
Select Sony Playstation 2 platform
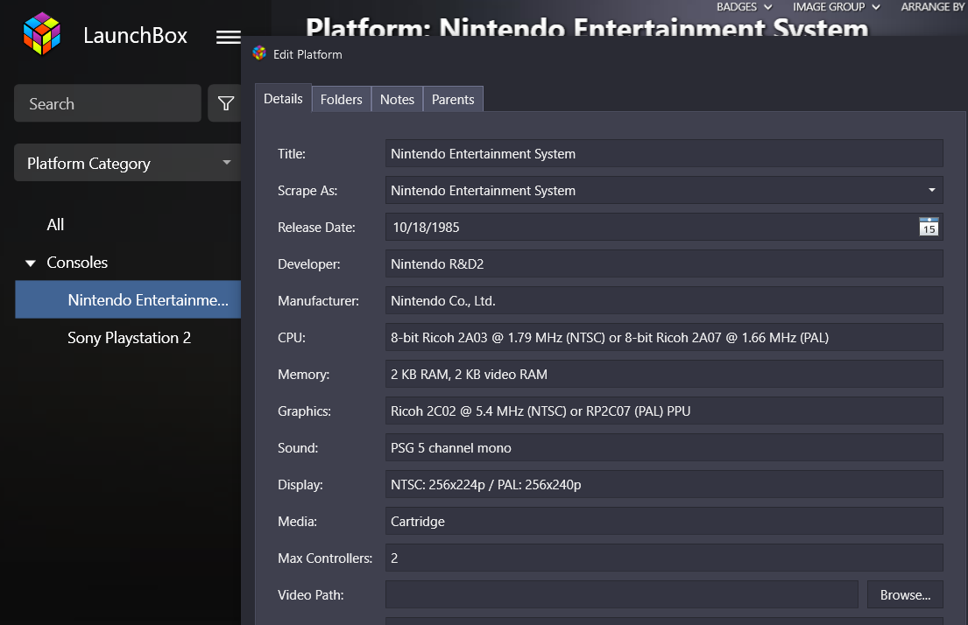pos(129,338)
